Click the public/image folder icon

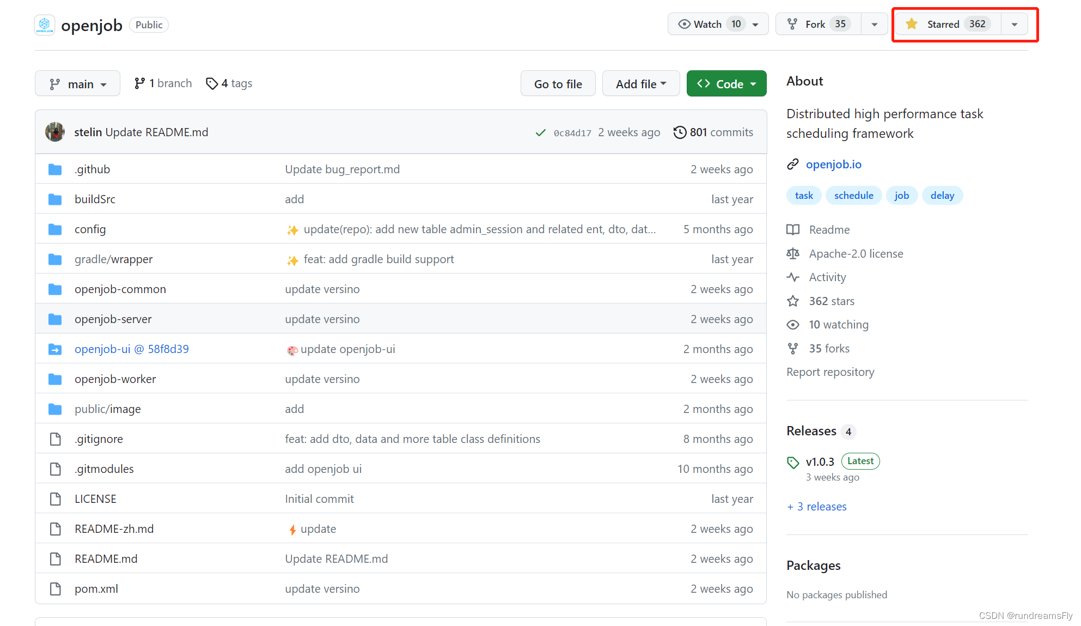point(55,409)
